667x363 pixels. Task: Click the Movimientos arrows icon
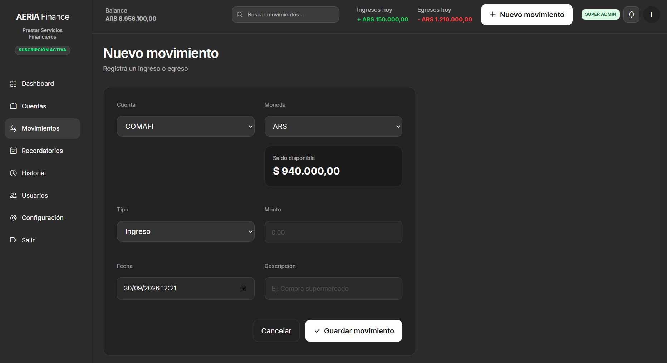click(13, 128)
